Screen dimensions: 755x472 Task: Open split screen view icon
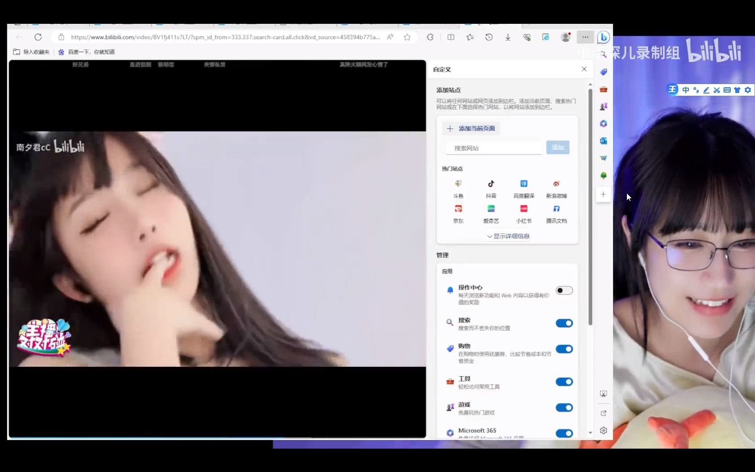pos(451,37)
